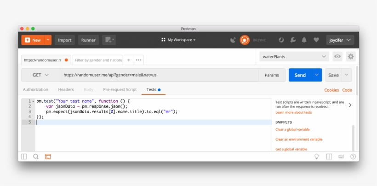Image resolution: width=377 pixels, height=186 pixels.
Task: Click the Import button
Action: 65,40
